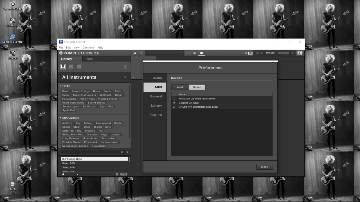Sort devices by Name column header
This screenshot has height=202, width=360.
coord(225,94)
